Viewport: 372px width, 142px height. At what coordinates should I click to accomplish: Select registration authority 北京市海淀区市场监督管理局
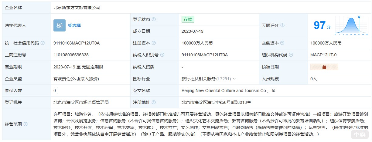tap(81, 102)
